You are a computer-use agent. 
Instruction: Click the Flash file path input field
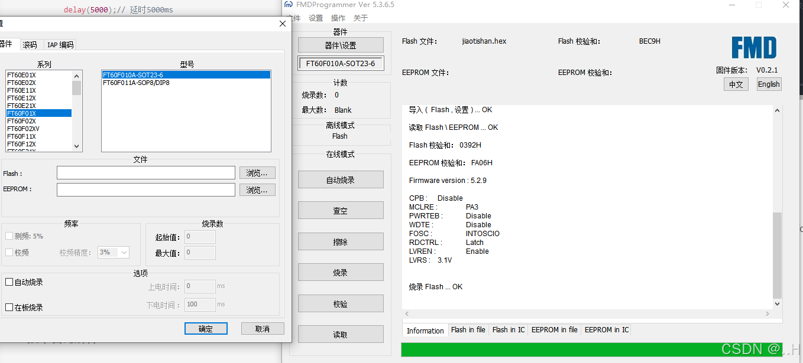click(146, 173)
